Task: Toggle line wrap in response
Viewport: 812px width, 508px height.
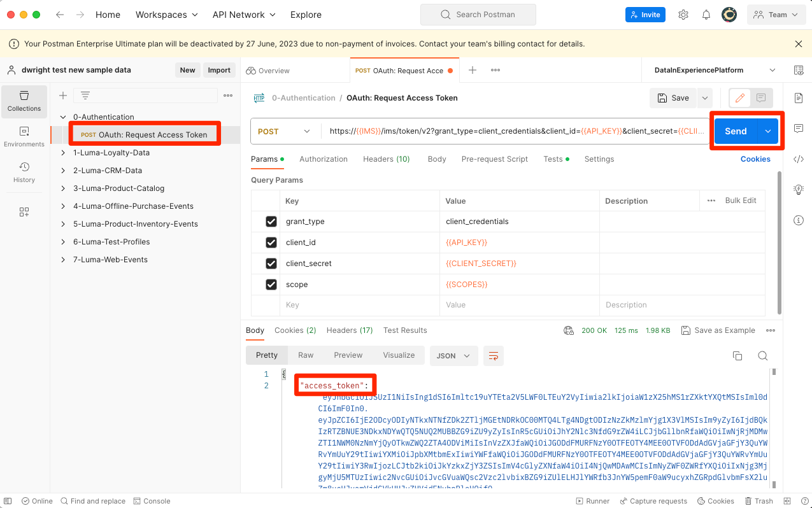Action: pos(494,356)
